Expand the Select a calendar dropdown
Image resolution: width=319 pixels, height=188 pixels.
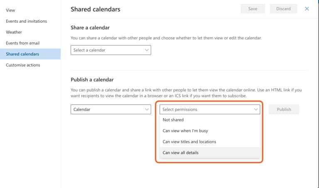click(110, 50)
